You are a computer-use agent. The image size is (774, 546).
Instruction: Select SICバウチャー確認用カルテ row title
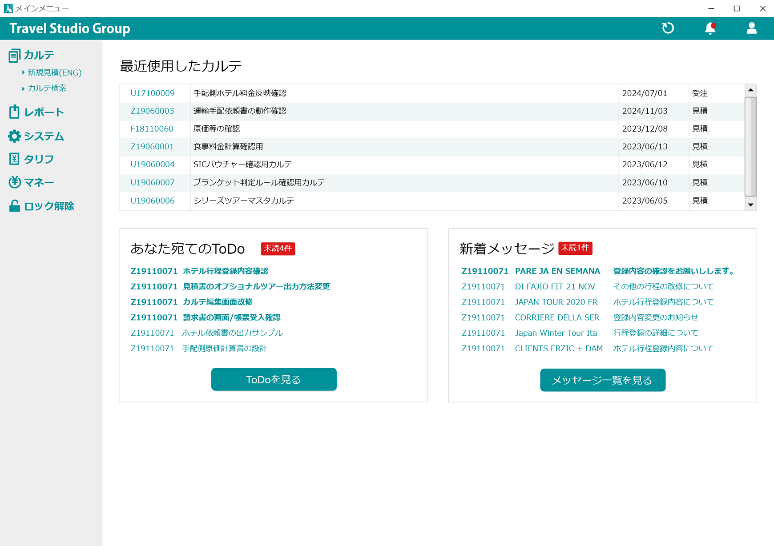point(243,165)
